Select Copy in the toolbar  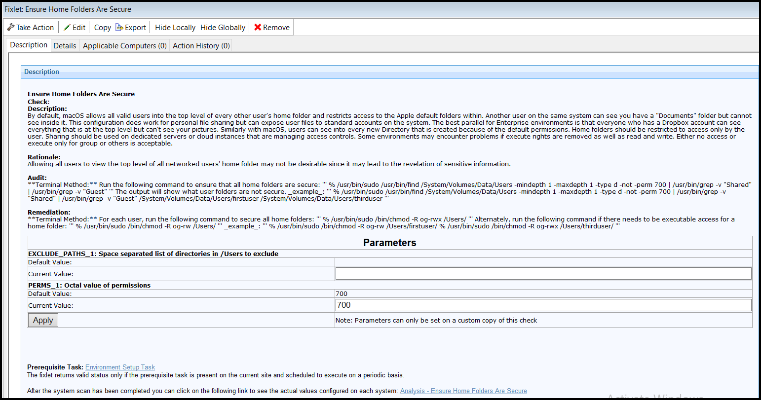click(102, 28)
